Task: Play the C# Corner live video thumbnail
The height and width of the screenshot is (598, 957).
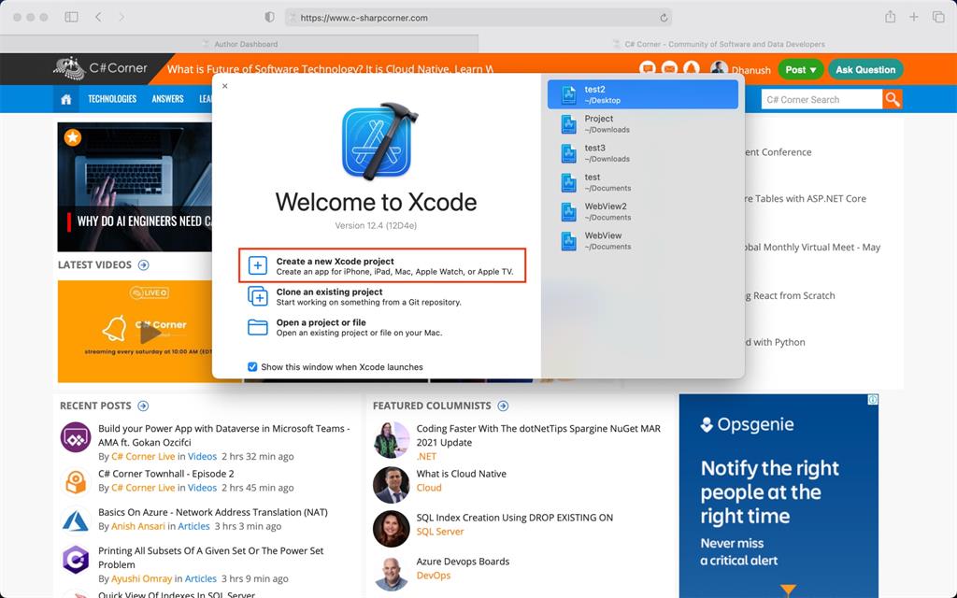Action: point(150,332)
